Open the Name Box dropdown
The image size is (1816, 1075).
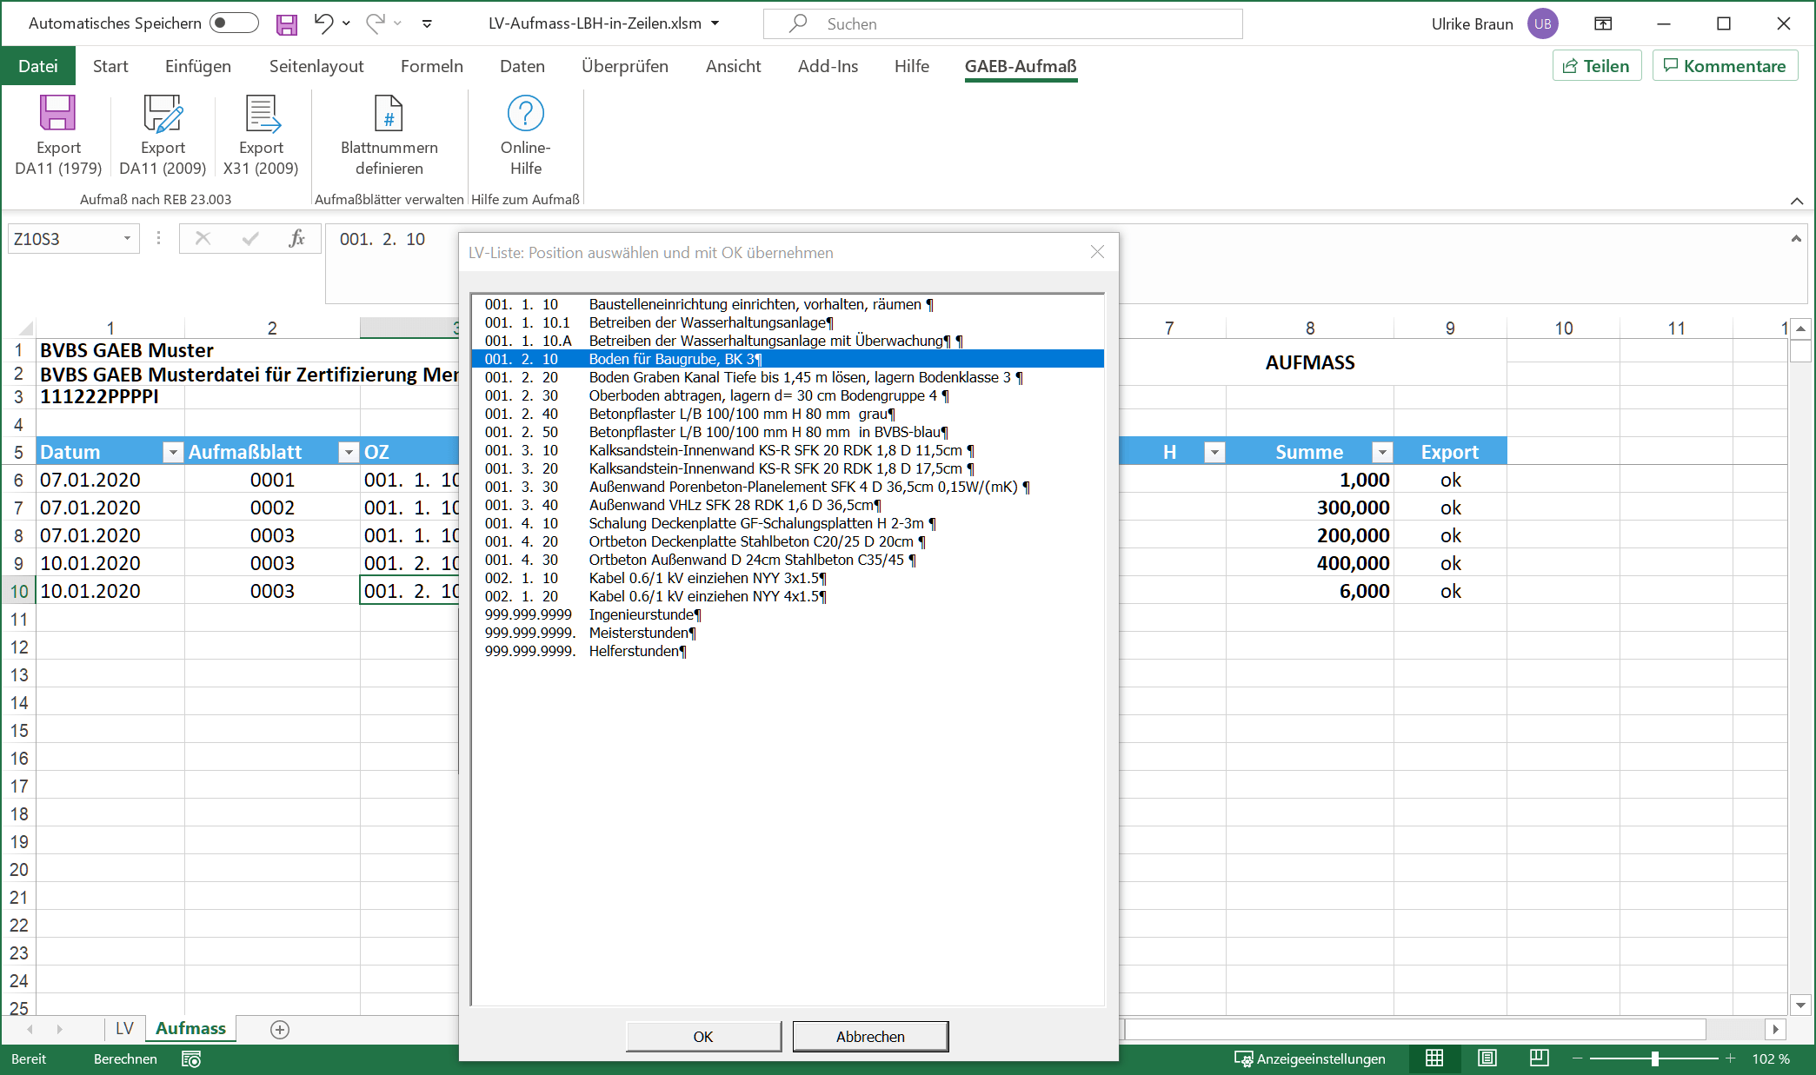pyautogui.click(x=126, y=238)
